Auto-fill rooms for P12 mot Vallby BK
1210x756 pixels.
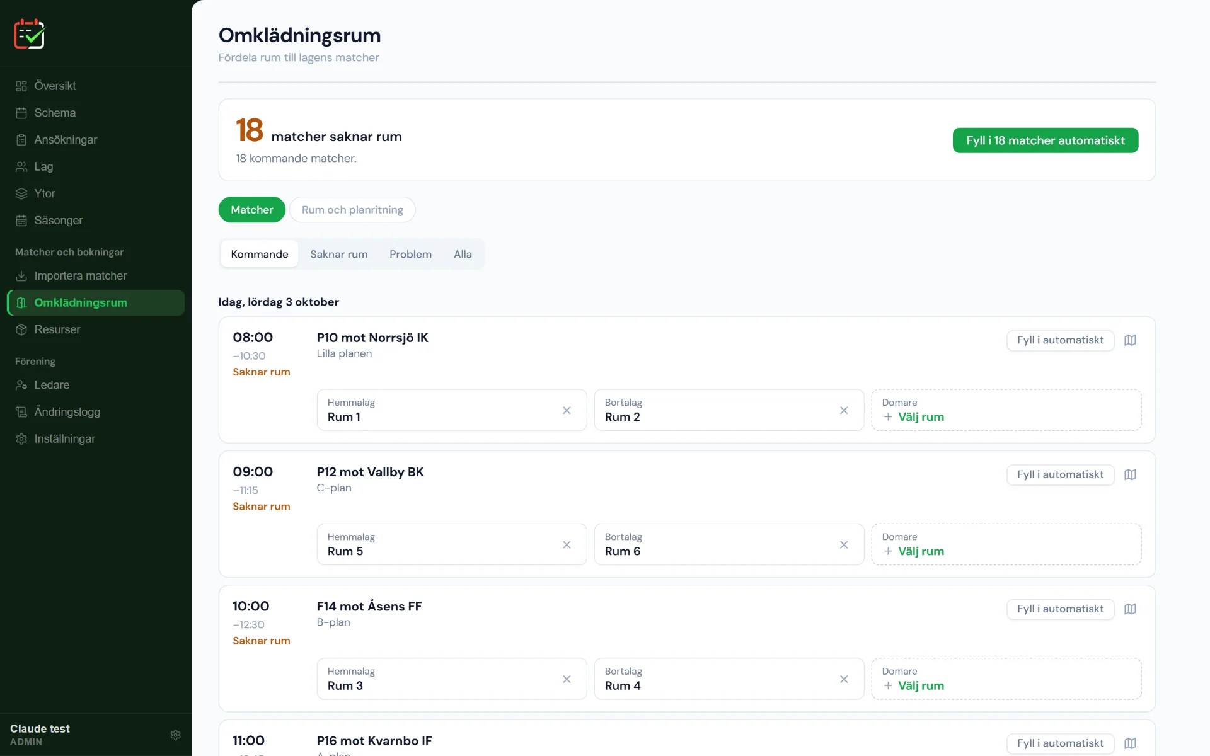tap(1061, 474)
